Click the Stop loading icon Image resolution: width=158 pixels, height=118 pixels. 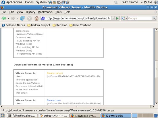29,19
